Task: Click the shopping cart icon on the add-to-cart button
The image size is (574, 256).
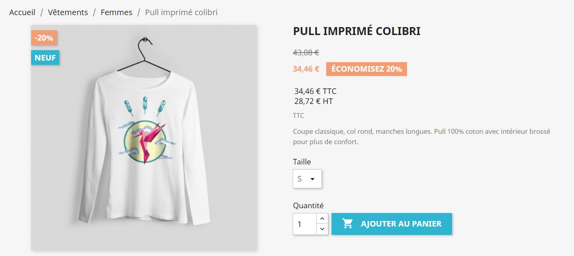Action: [x=347, y=224]
